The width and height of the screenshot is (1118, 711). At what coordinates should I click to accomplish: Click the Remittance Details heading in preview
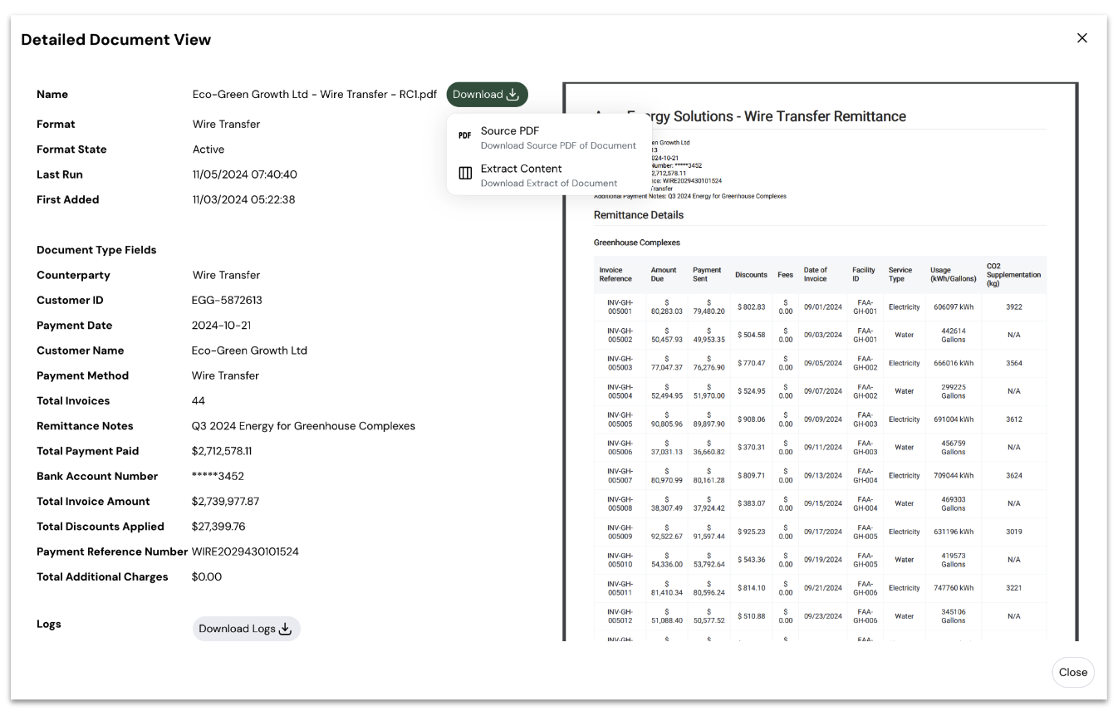[x=639, y=215]
